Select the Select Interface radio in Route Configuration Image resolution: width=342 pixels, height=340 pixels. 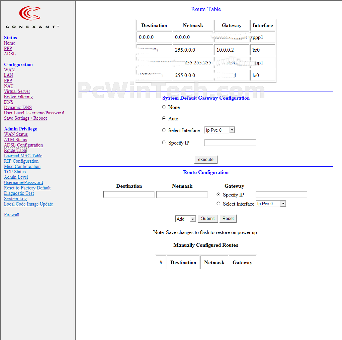218,204
